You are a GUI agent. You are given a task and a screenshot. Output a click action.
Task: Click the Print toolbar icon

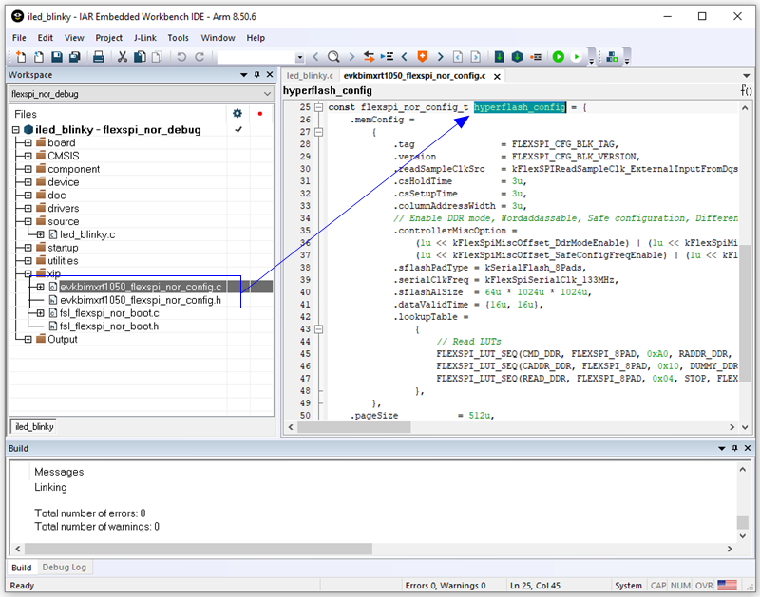point(98,57)
